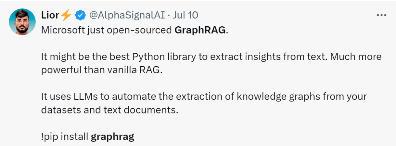Click the '!pip install' command text
Screen dimensions: 396x146
[x=65, y=137]
